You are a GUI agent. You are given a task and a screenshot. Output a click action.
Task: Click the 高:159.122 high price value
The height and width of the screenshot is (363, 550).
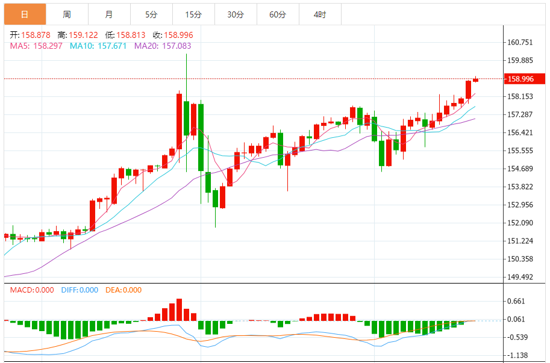tap(78, 35)
